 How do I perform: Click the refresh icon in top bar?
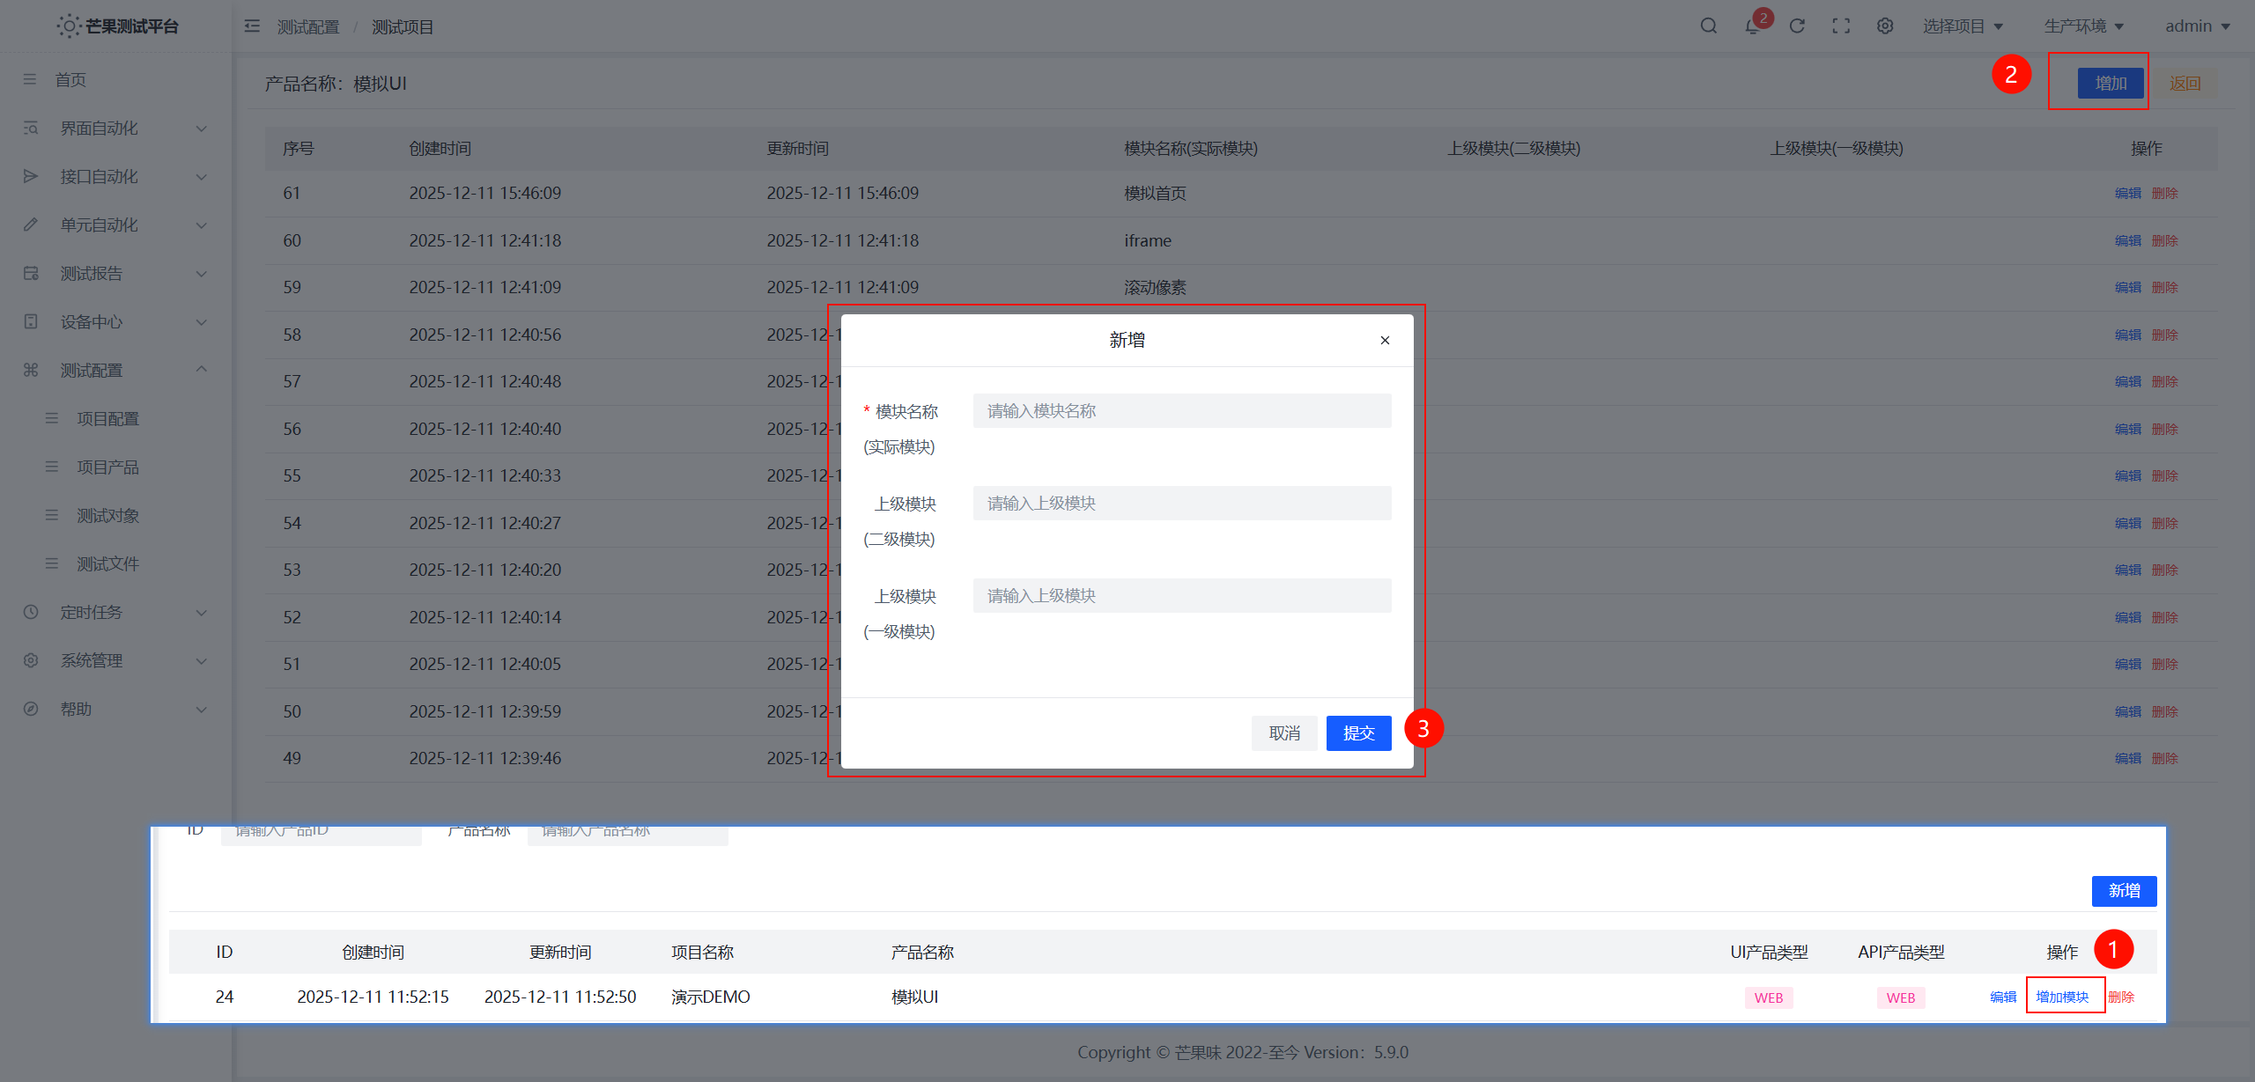(x=1797, y=26)
